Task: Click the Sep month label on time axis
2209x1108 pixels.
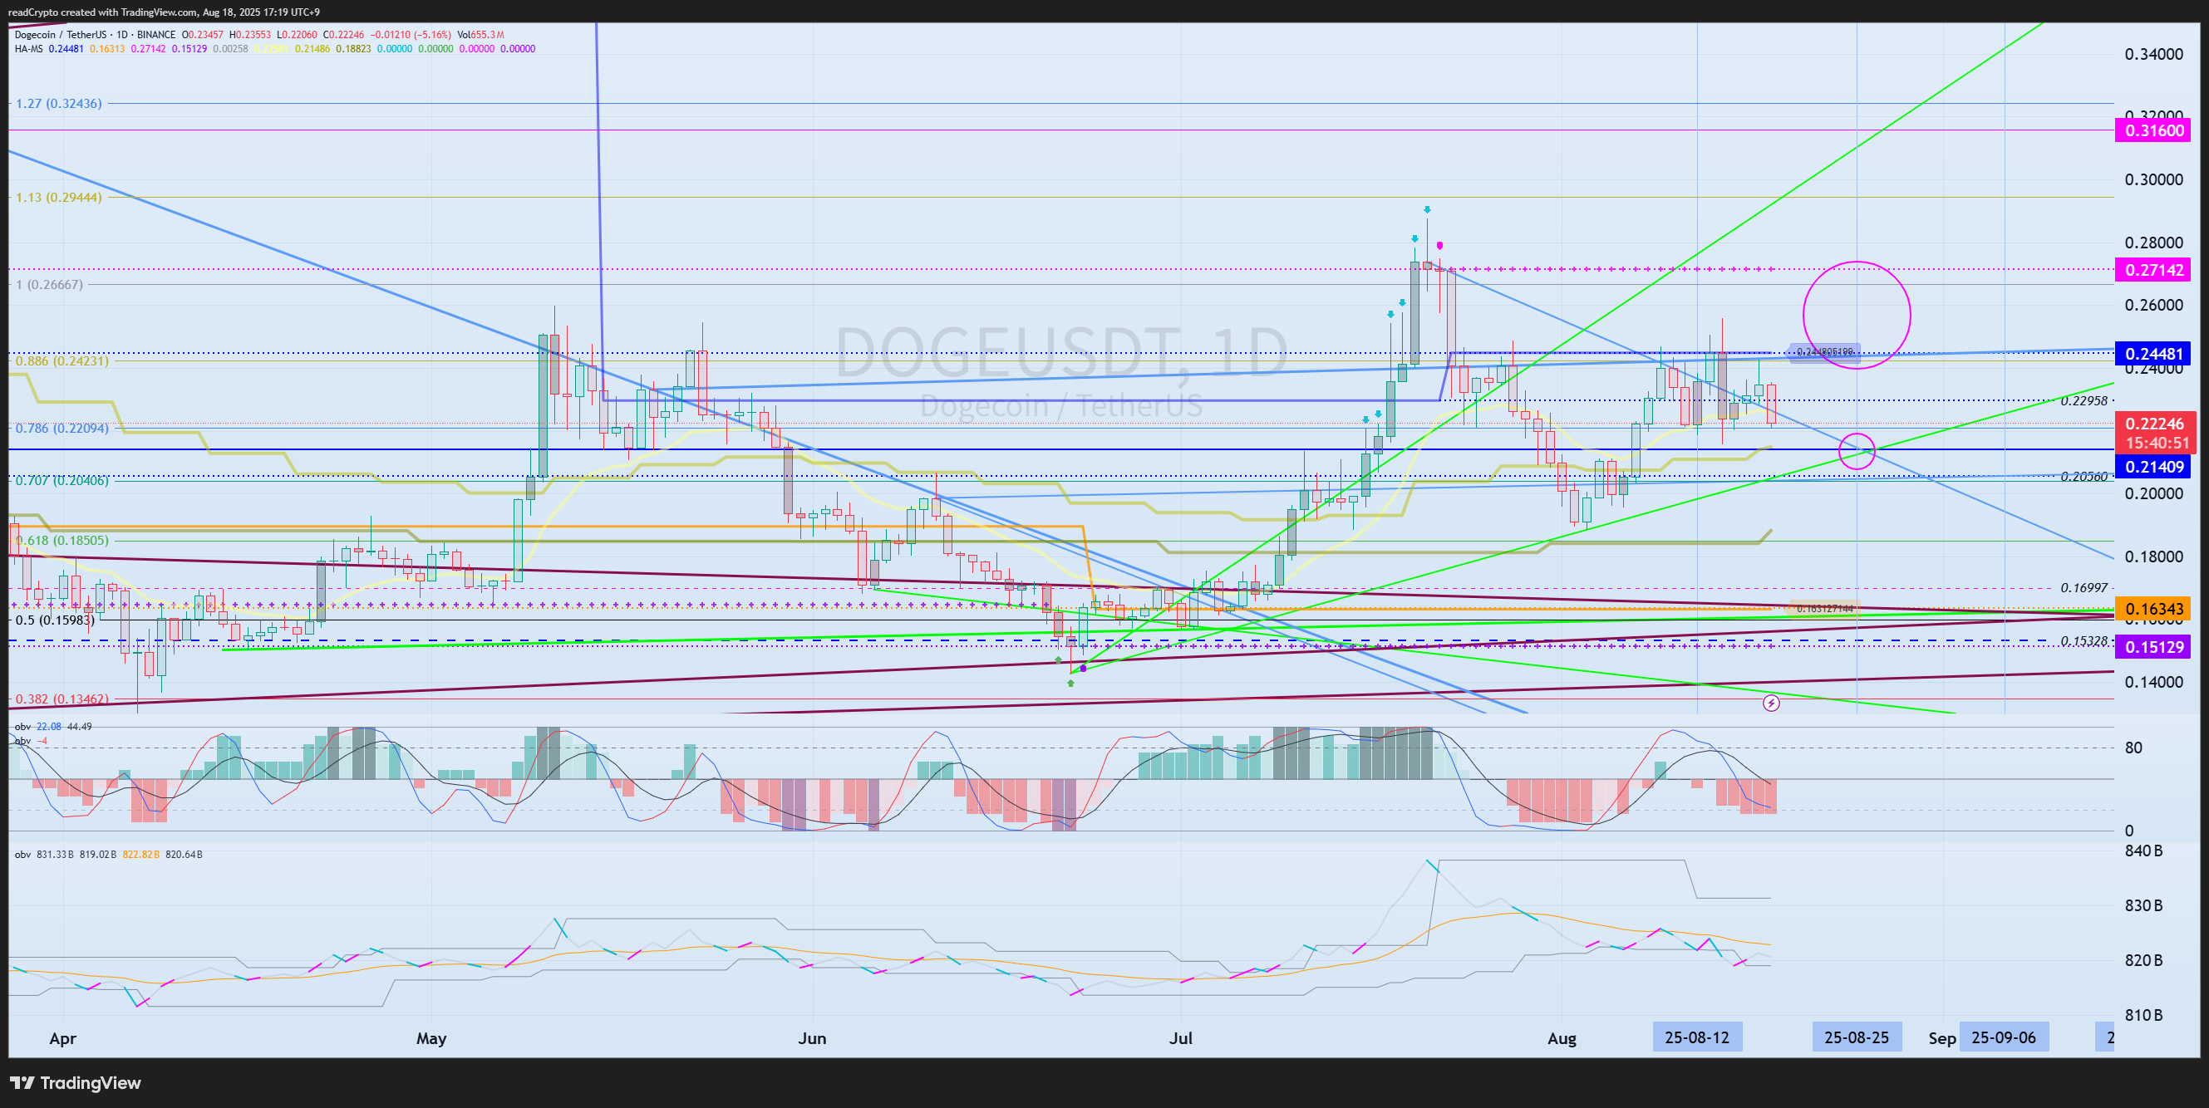Action: pos(1942,1038)
